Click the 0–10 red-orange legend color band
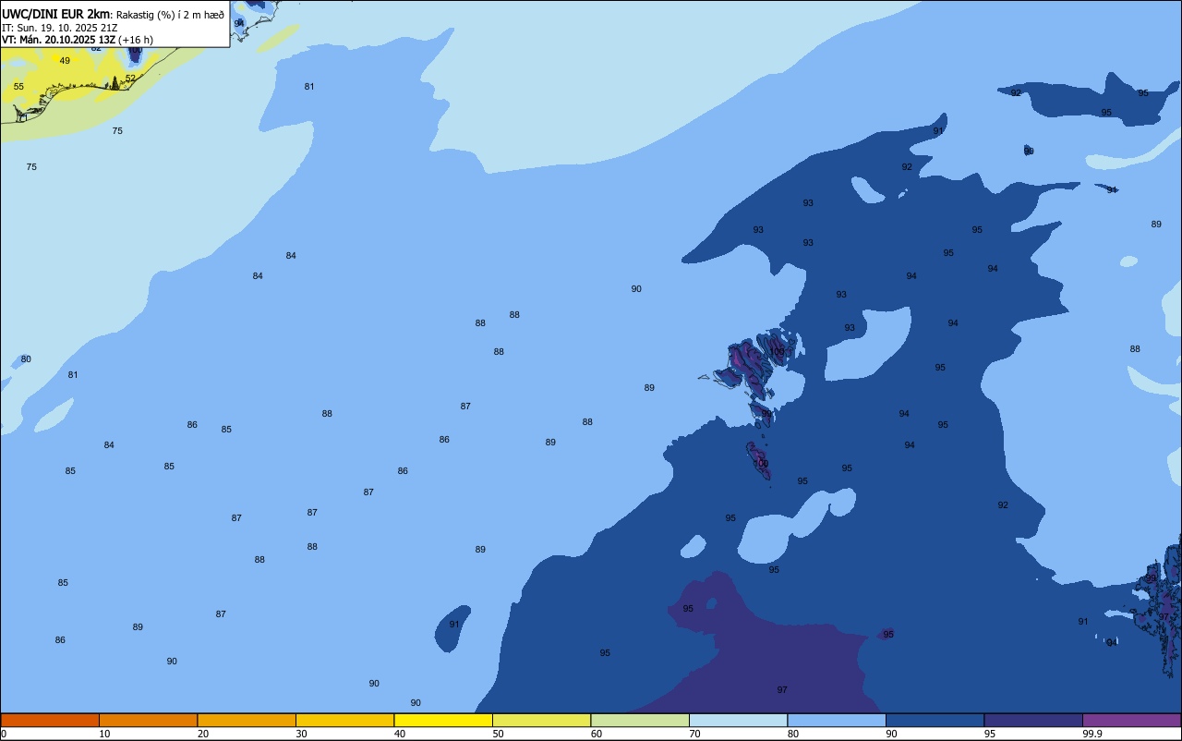Screen dimensions: 1182x741 pos(50,720)
